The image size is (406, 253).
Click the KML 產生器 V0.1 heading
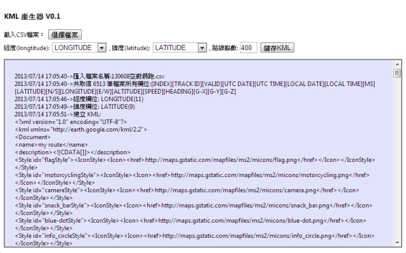pyautogui.click(x=32, y=16)
